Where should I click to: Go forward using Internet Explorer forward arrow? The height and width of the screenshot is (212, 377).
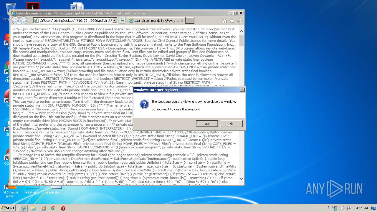click(23, 20)
